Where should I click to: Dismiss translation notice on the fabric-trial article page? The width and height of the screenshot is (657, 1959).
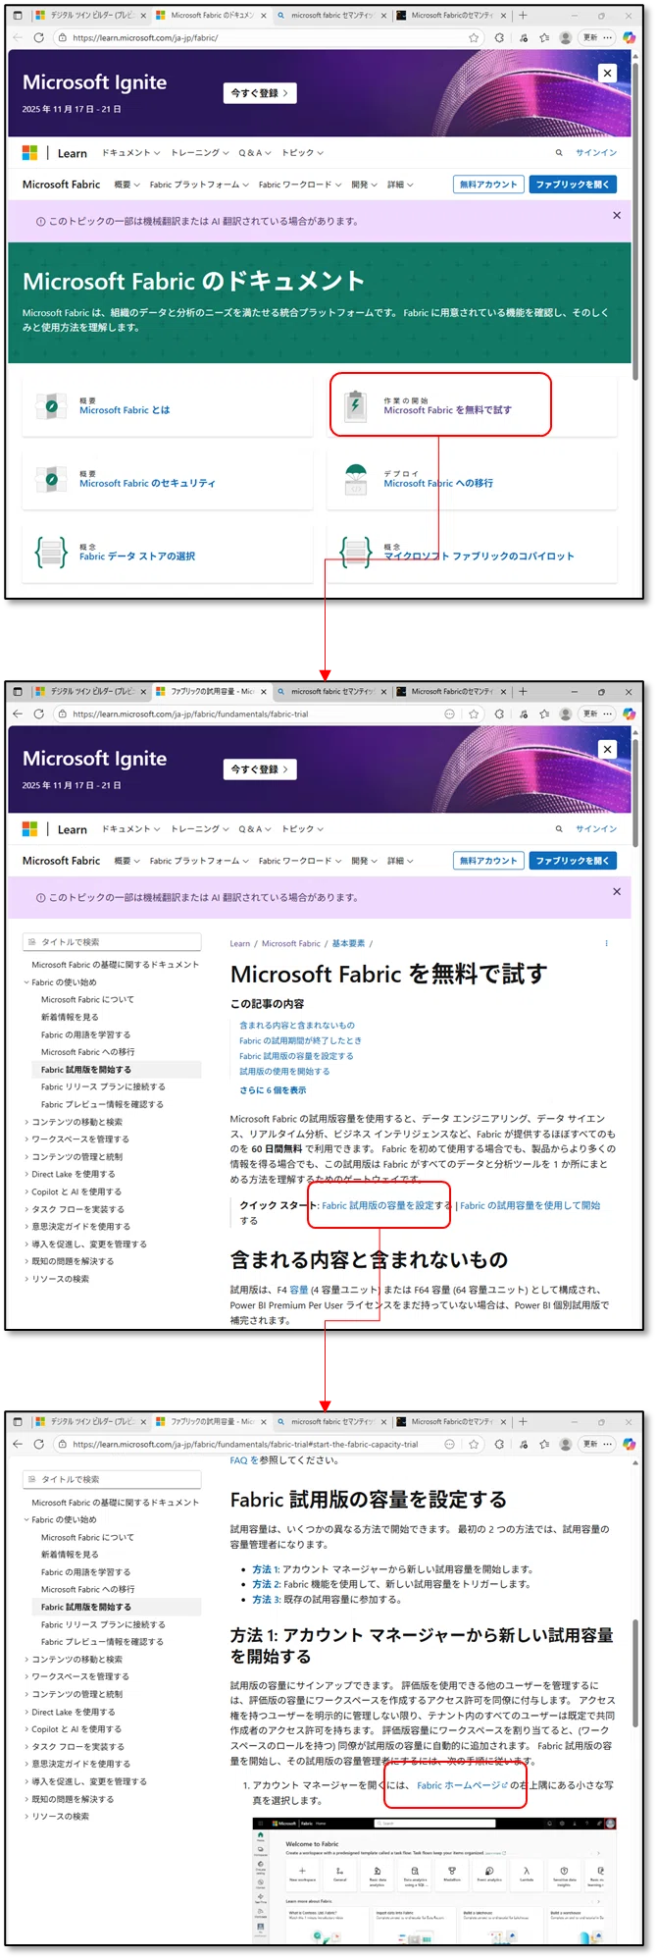click(x=617, y=891)
